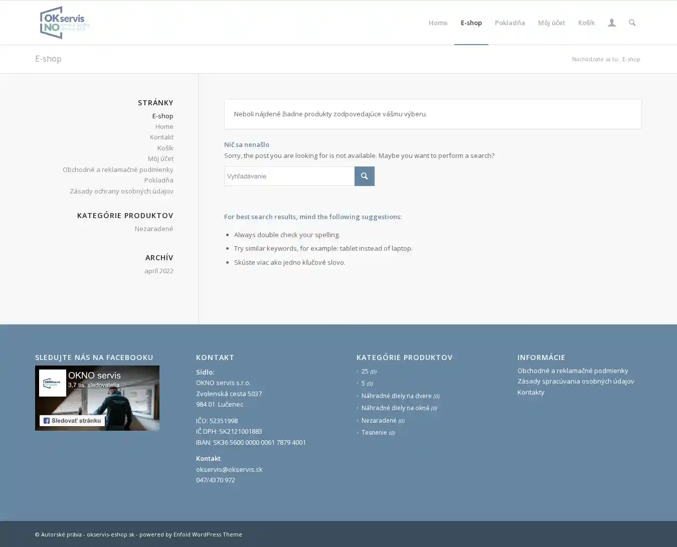Click the OKNO servis logo
Screen dimensions: 677x547
pos(65,23)
